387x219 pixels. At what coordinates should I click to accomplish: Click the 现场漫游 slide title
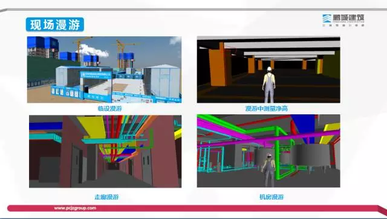tap(55, 24)
